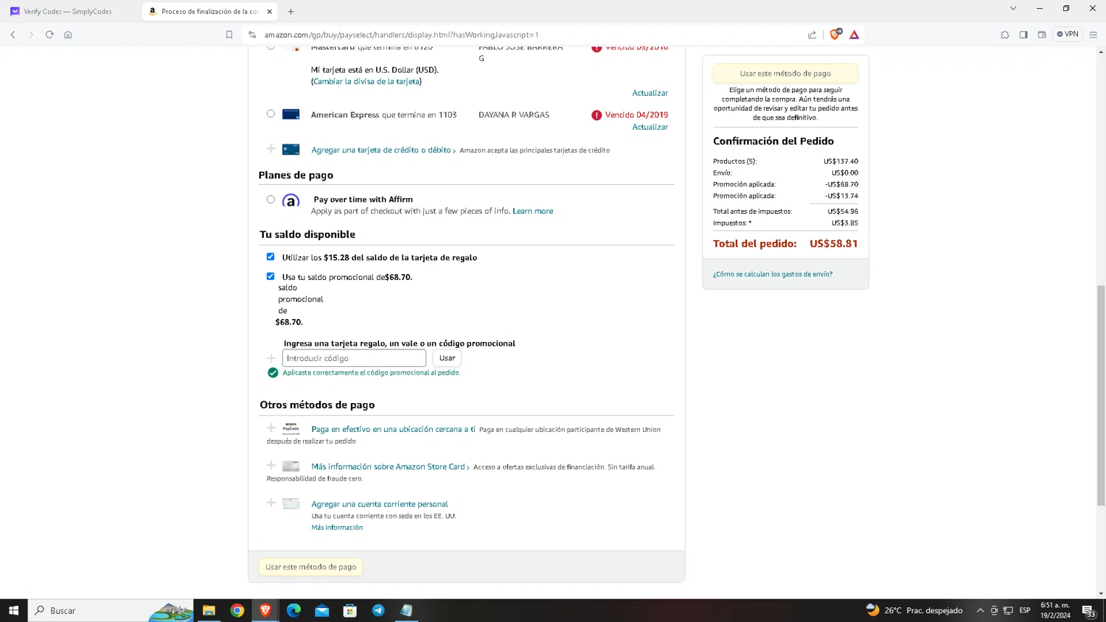Click the American Express card icon
1106x622 pixels.
[291, 114]
